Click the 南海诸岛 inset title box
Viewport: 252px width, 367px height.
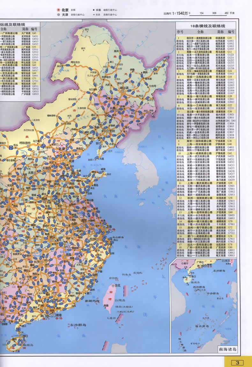coord(227,349)
